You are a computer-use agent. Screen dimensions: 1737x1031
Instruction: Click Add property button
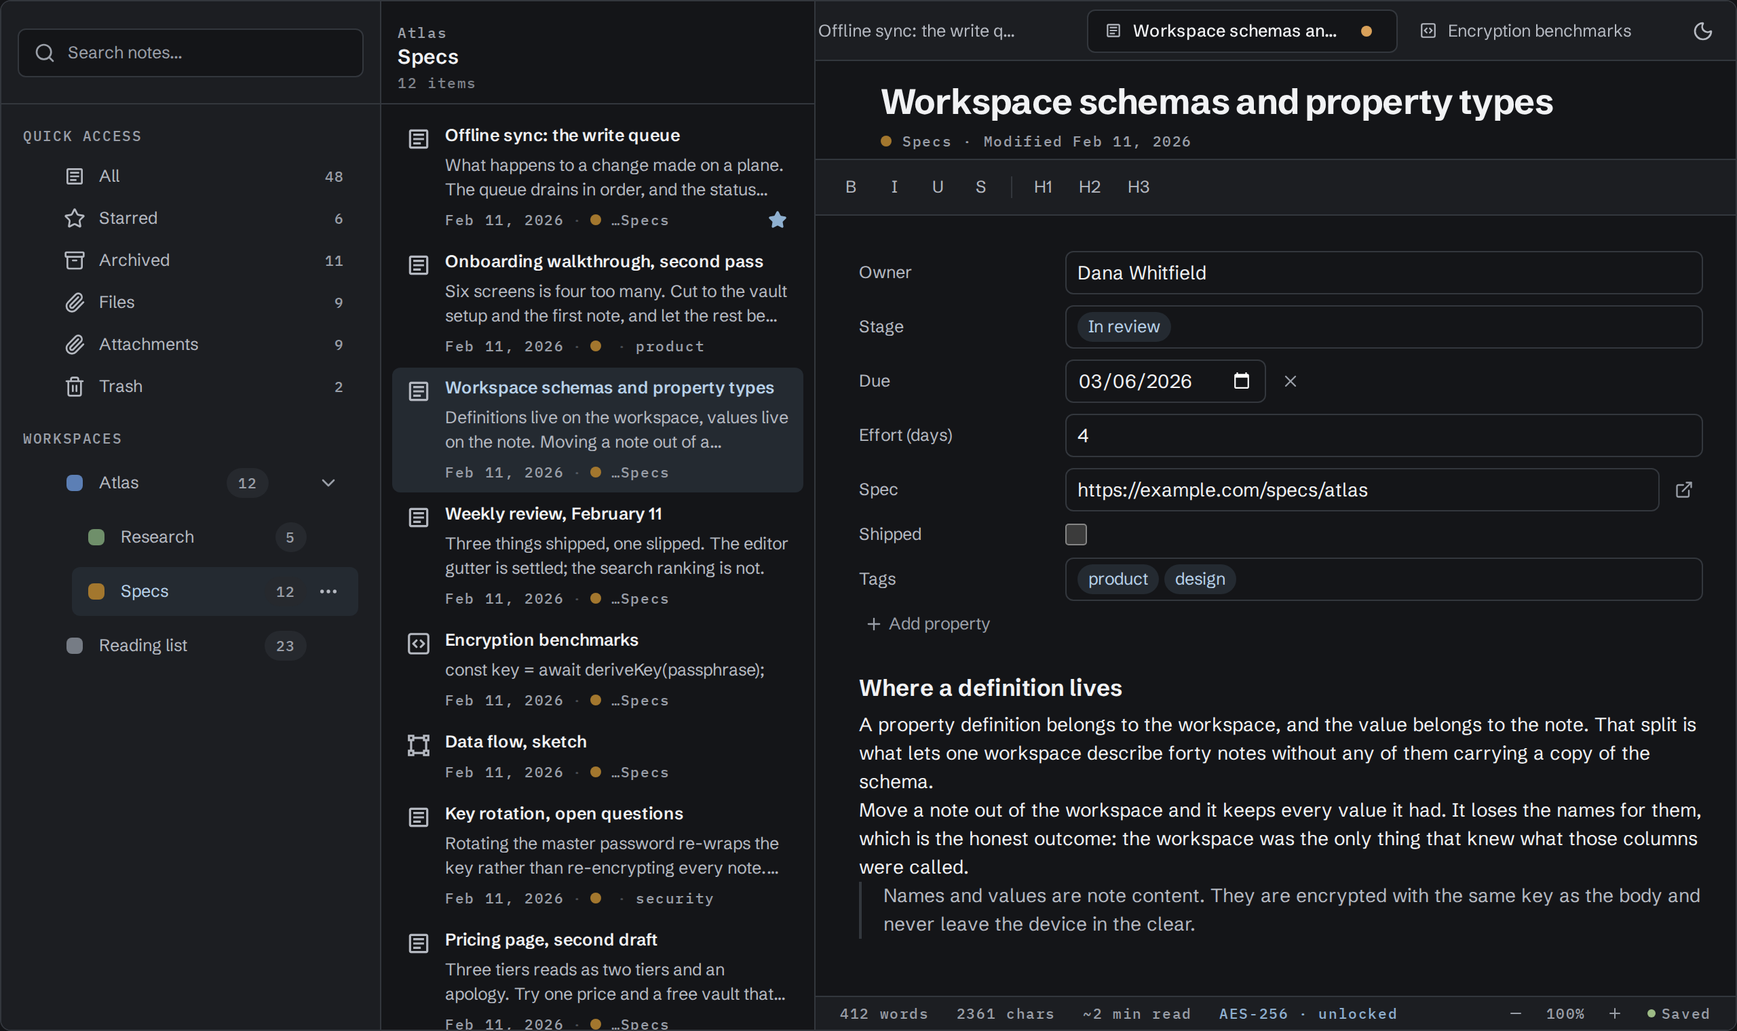coord(928,624)
